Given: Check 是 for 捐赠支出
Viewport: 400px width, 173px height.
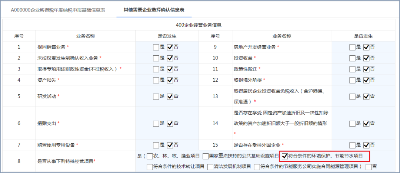Looking at the screenshot, I should tap(156, 124).
